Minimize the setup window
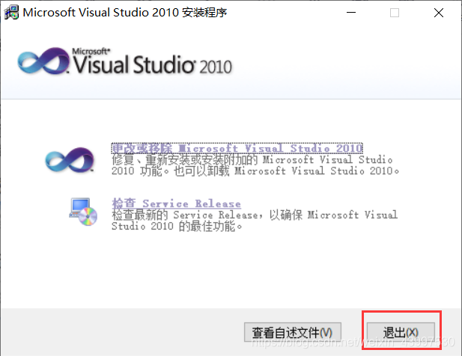 click(x=351, y=13)
